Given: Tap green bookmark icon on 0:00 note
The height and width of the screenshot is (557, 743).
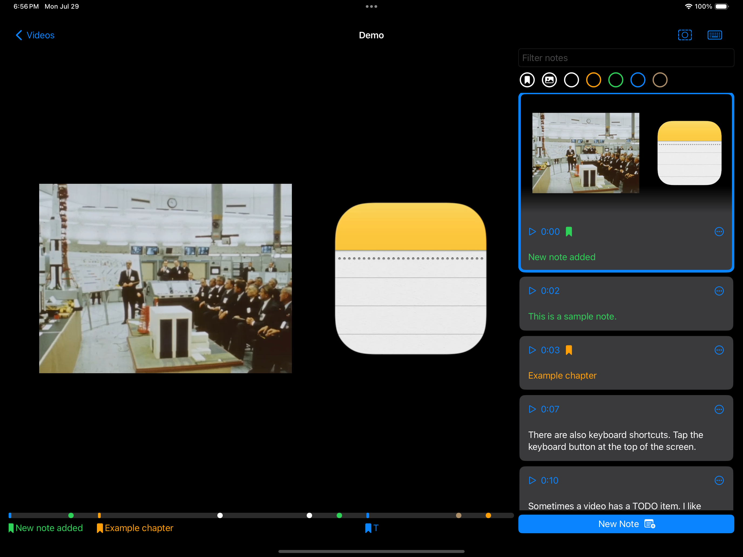Looking at the screenshot, I should [x=569, y=232].
